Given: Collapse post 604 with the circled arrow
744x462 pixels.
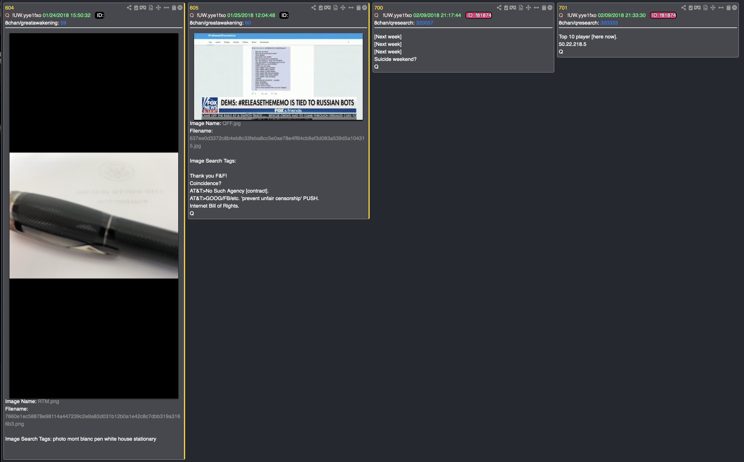Looking at the screenshot, I should [180, 8].
